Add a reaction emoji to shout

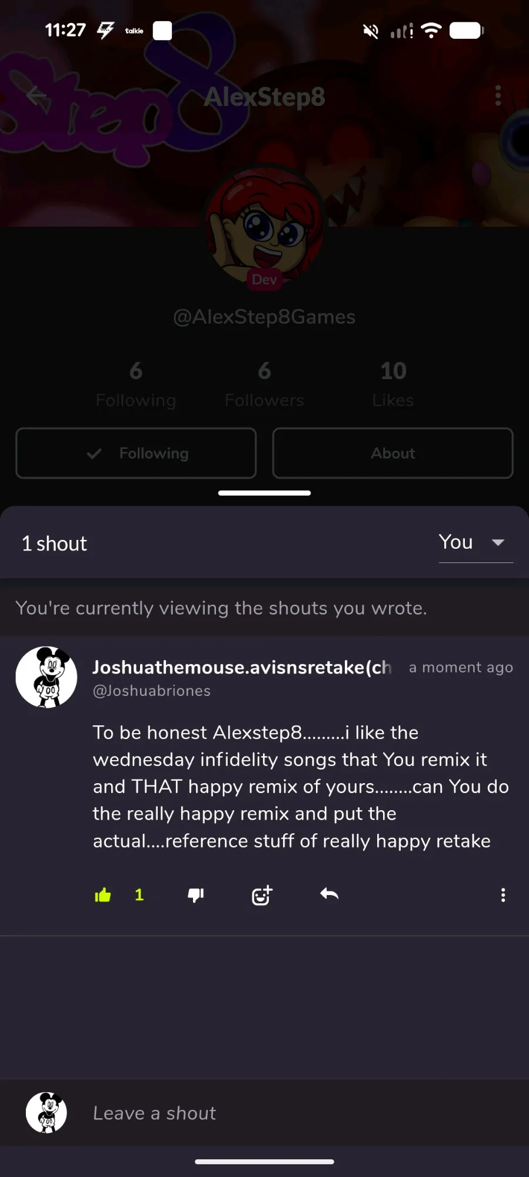click(x=262, y=896)
